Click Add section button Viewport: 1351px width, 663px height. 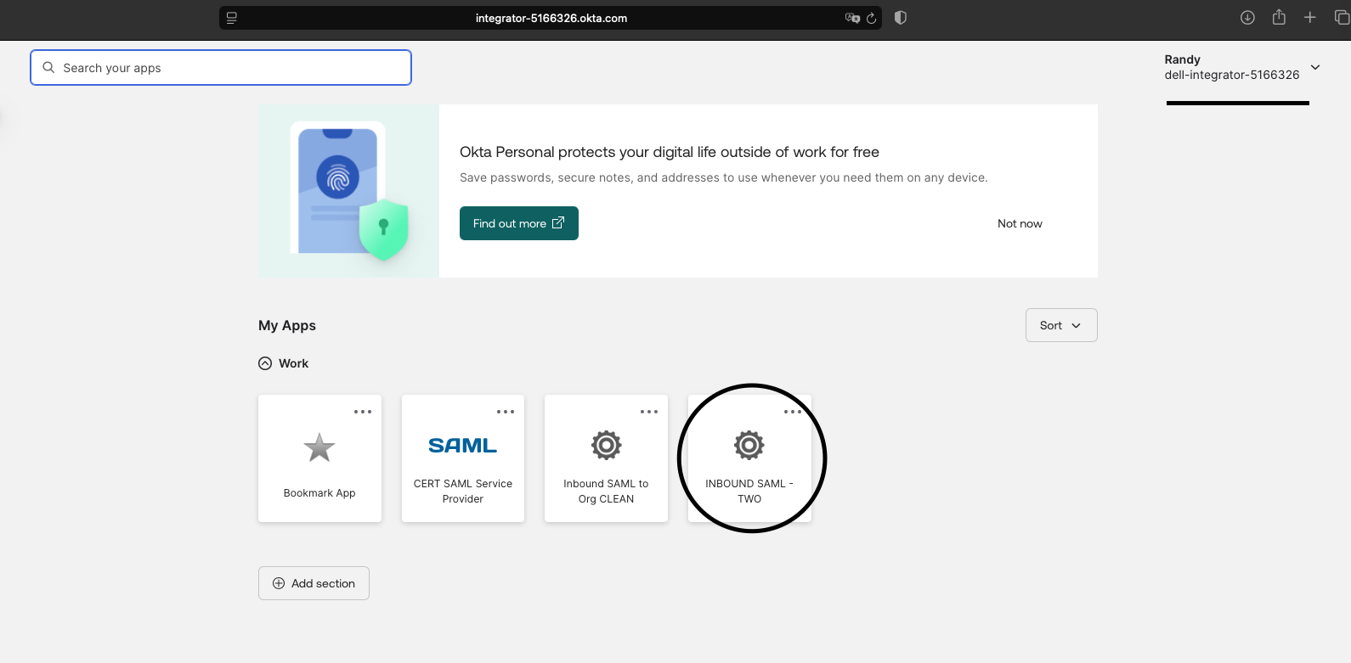tap(314, 583)
